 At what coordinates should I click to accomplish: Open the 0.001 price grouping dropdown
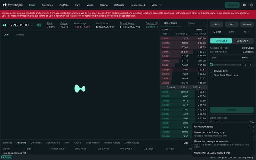point(167,29)
